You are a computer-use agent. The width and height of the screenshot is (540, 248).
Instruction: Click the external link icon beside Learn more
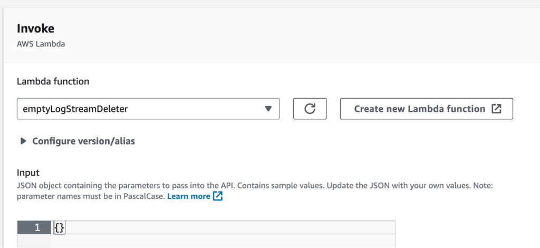coord(218,196)
